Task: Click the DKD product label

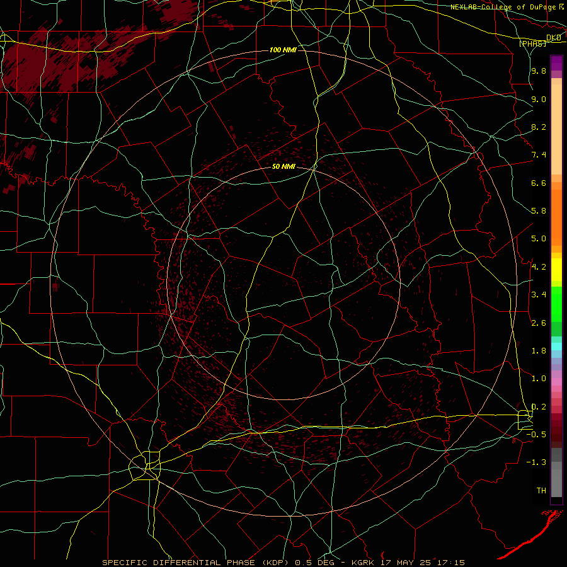Action: [553, 38]
